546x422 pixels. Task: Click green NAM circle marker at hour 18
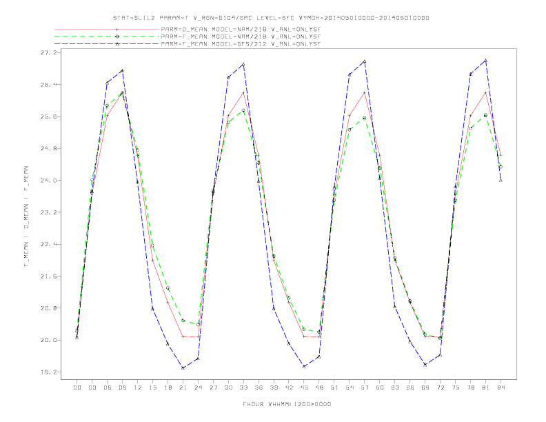click(x=168, y=288)
